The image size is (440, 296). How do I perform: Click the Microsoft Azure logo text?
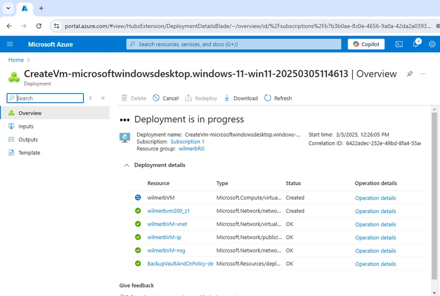pos(51,44)
